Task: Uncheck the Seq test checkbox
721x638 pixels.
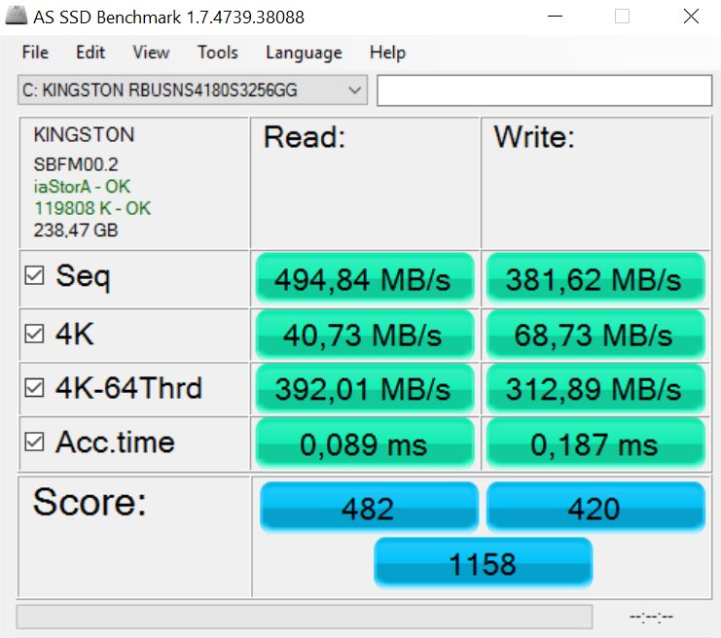Action: coord(34,275)
